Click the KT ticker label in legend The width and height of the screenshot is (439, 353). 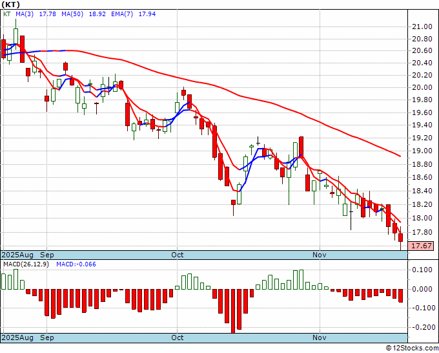tap(6, 14)
